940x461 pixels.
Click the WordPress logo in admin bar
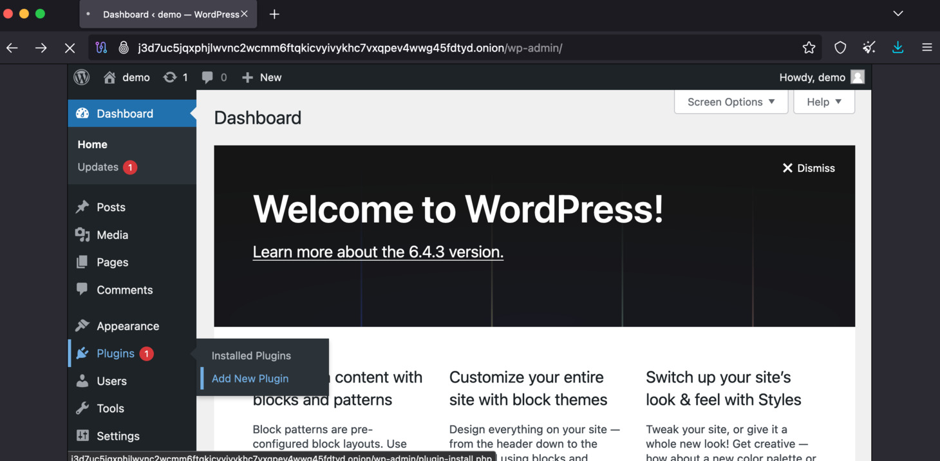click(x=82, y=77)
